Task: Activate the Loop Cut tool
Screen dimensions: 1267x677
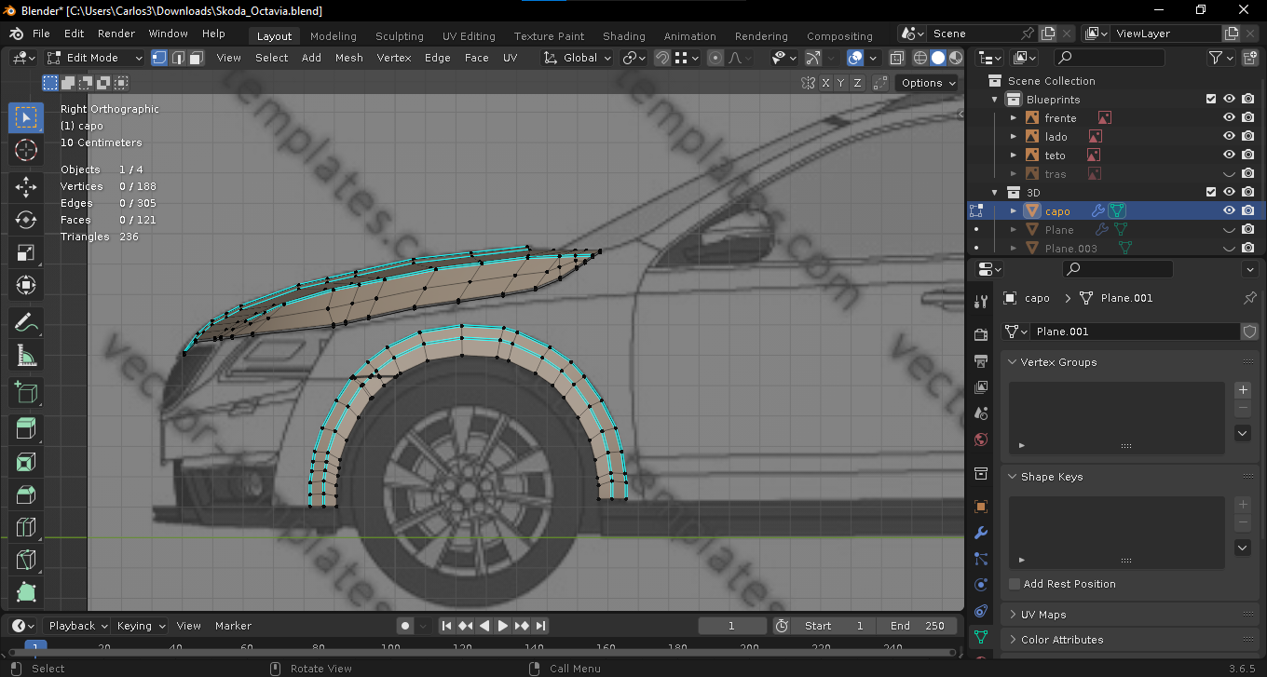Action: (x=26, y=527)
